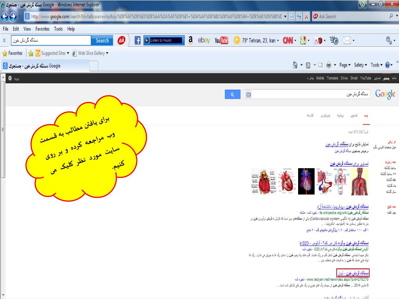The height and width of the screenshot is (299, 399).
Task: Open the command bar Tools dropdown
Action: (377, 65)
